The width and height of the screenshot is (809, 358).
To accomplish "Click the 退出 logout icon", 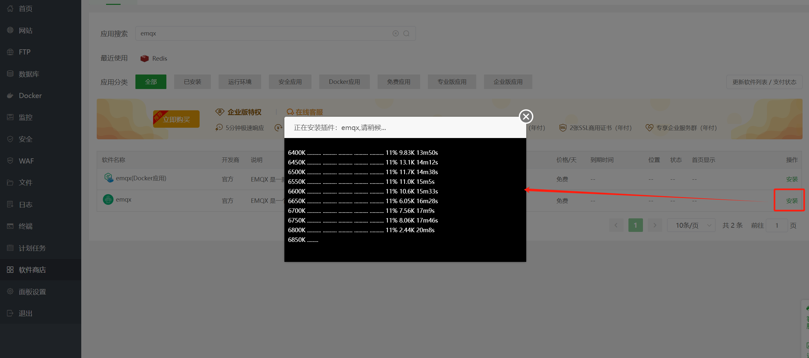I will coord(10,313).
